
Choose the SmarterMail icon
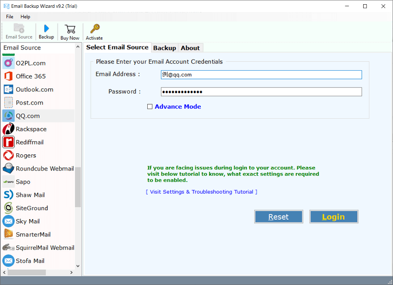click(x=8, y=234)
